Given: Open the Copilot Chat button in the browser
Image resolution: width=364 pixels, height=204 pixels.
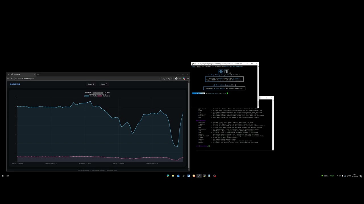Looking at the screenshot, I should 186,78.
